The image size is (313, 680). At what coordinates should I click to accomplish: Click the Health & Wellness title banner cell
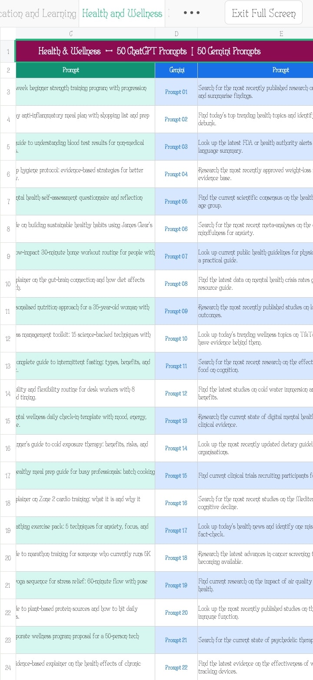(150, 51)
